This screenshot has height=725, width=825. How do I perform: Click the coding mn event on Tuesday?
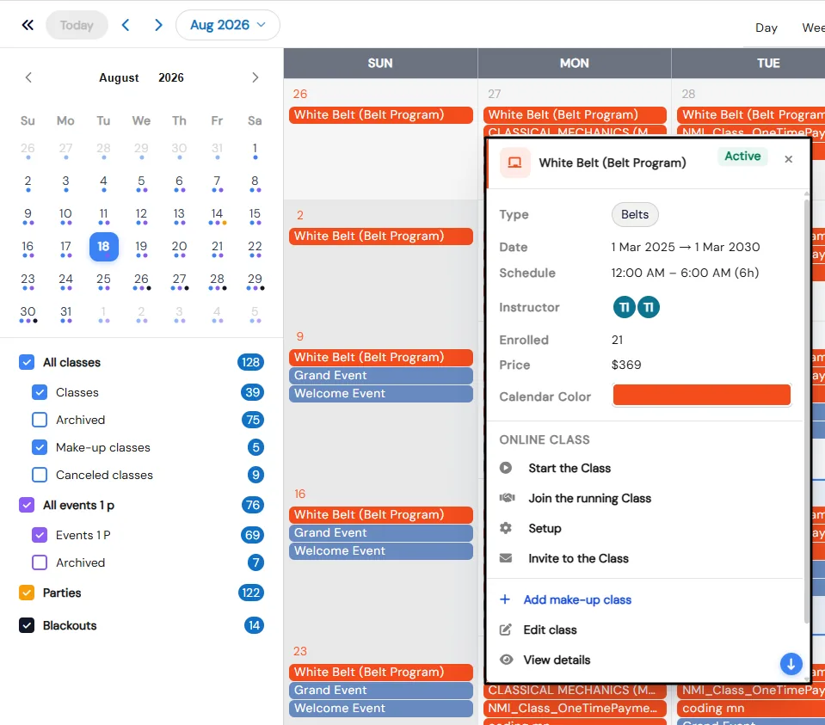pyautogui.click(x=751, y=708)
